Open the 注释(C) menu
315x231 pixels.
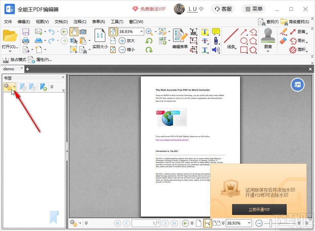point(80,22)
